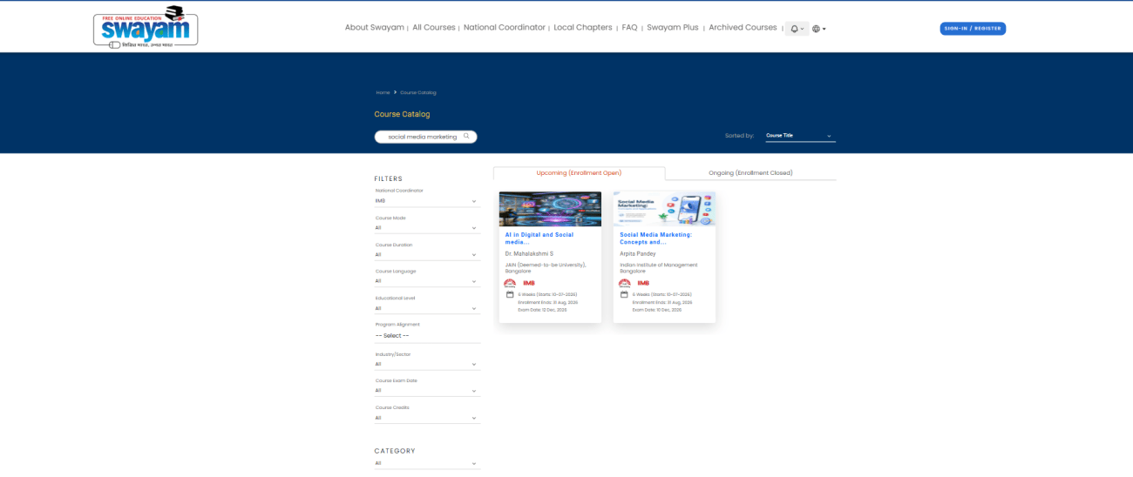Click the calendar icon on Social Media Marketing card
The height and width of the screenshot is (477, 1133).
pyautogui.click(x=624, y=294)
